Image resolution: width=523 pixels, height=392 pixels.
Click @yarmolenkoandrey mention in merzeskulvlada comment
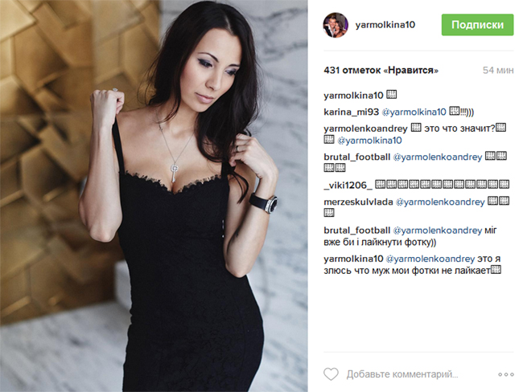[440, 202]
